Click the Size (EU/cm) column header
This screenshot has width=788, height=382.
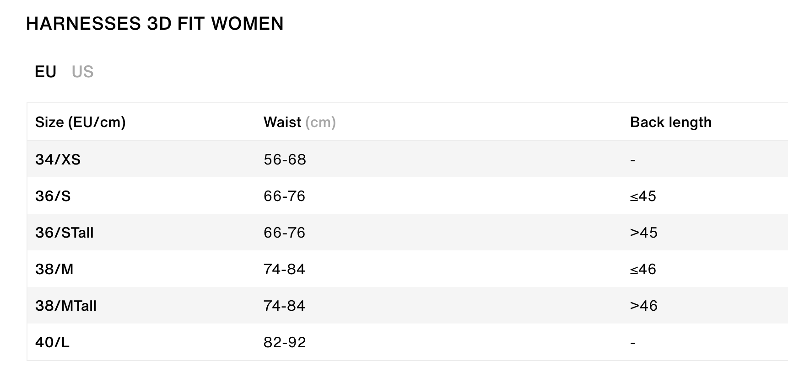click(81, 122)
